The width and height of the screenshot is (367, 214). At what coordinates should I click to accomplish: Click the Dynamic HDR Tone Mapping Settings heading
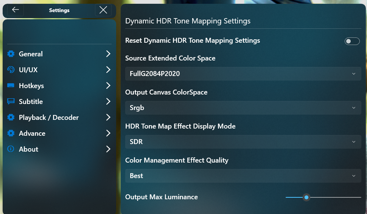188,21
